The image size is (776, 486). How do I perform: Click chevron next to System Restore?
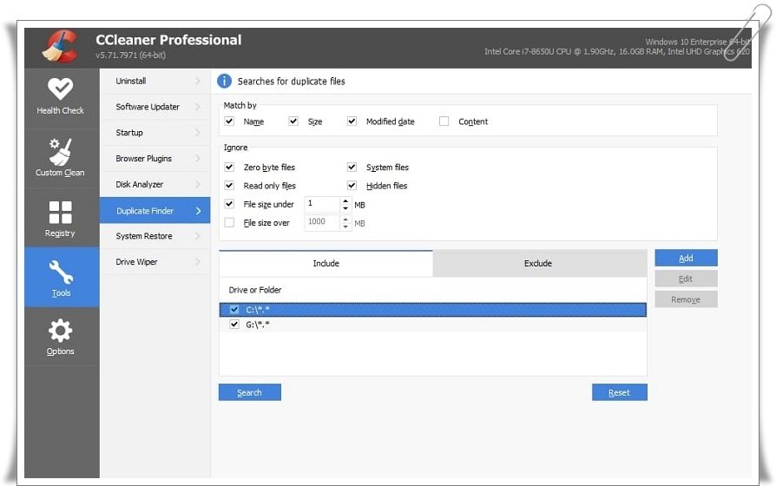pos(198,236)
